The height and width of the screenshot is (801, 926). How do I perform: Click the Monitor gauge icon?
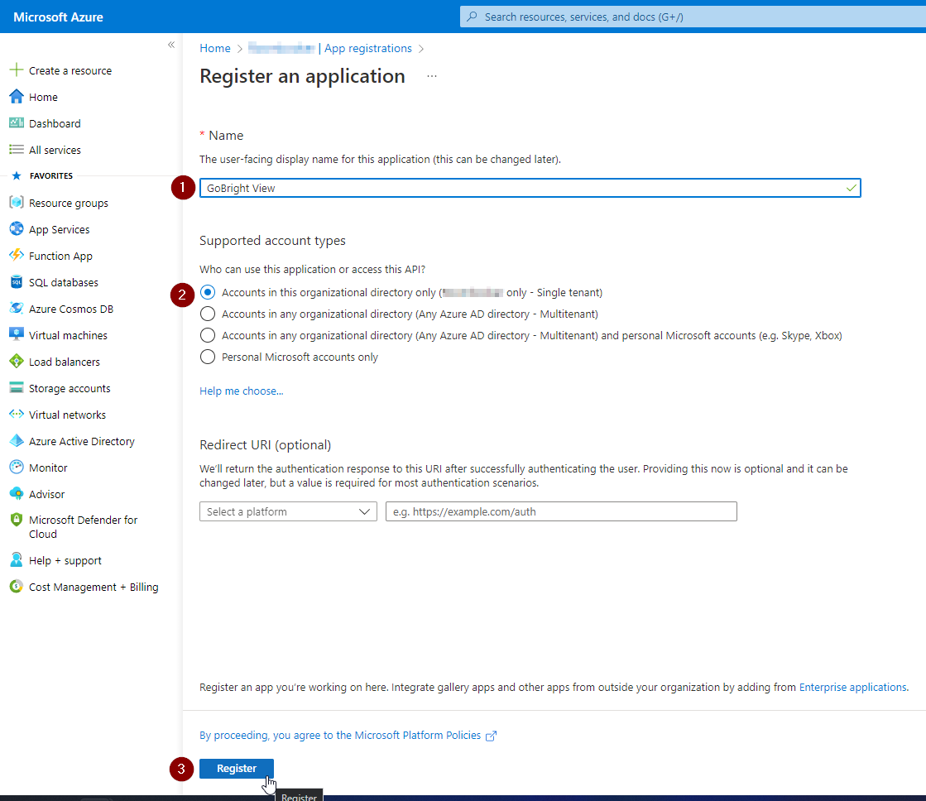[x=17, y=468]
